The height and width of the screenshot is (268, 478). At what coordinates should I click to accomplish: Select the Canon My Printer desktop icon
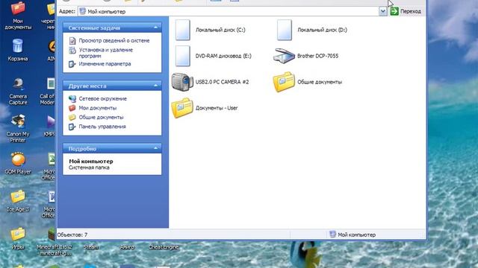tap(18, 129)
